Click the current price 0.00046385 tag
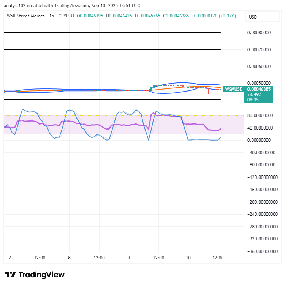 (259, 89)
